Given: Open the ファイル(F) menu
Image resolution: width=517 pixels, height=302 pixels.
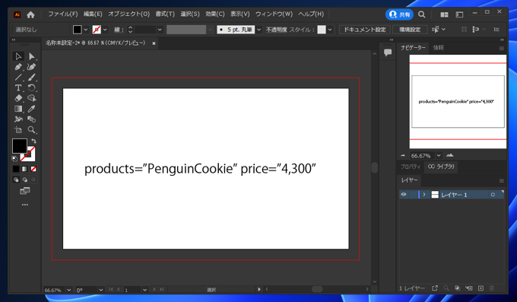Looking at the screenshot, I should point(62,14).
